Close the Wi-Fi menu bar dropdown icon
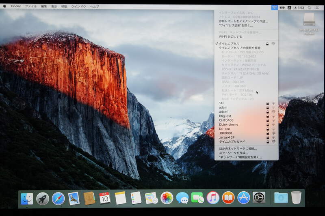 point(275,7)
